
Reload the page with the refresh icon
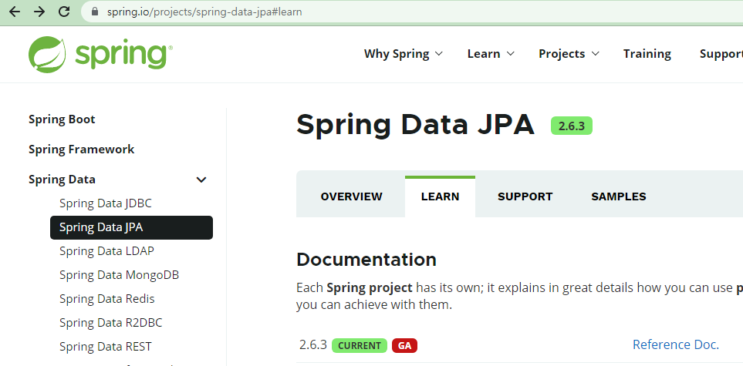(x=64, y=12)
